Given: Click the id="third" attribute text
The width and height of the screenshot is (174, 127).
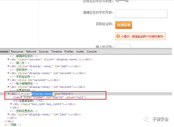Looking at the screenshot, I should 64,94.
